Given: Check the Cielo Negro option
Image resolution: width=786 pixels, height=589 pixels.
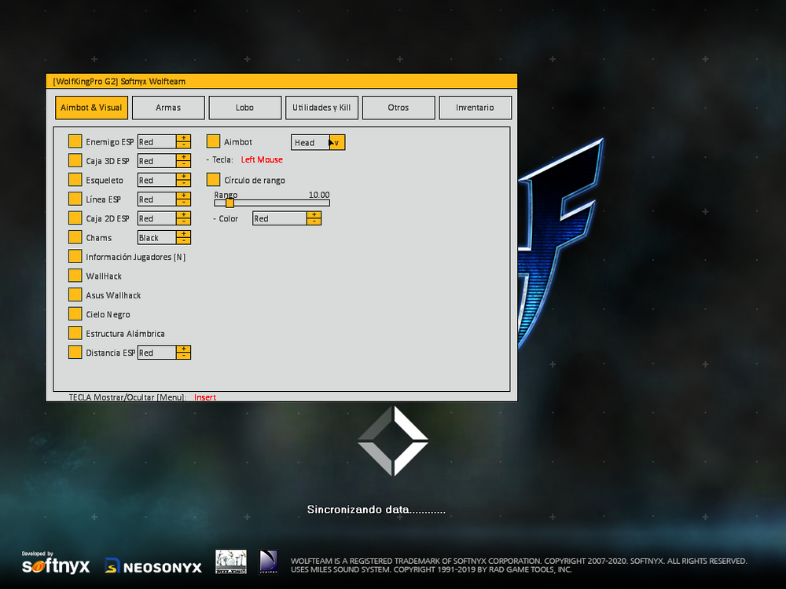Looking at the screenshot, I should point(75,315).
